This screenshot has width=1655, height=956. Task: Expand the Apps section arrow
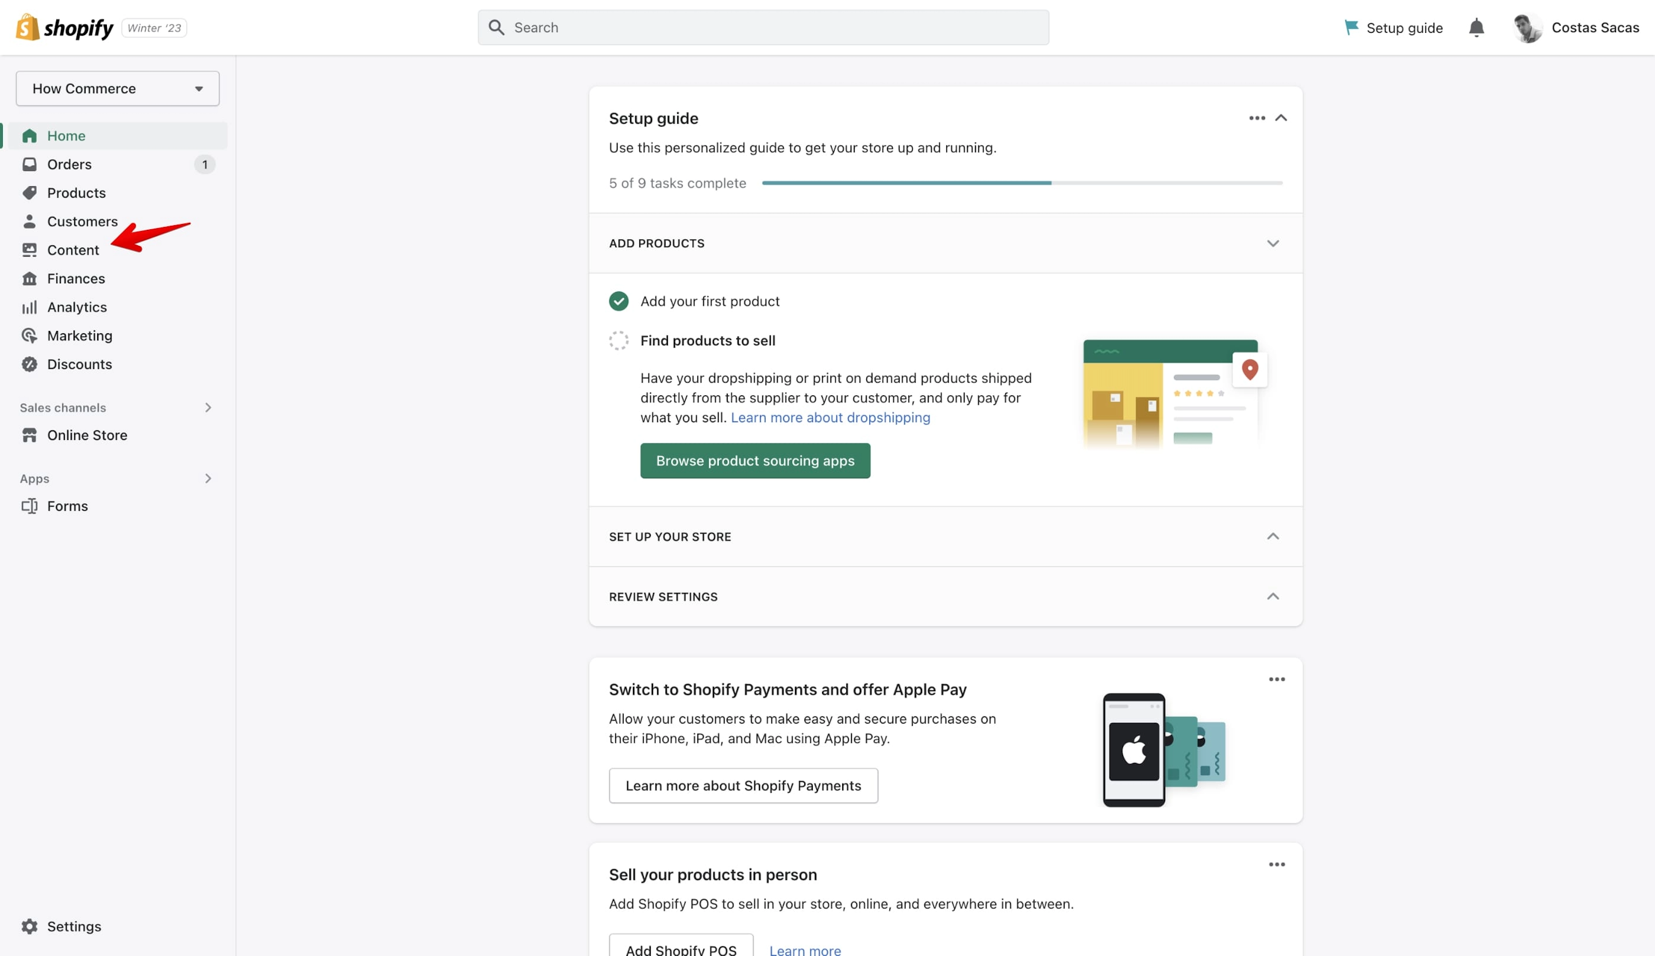(x=208, y=479)
